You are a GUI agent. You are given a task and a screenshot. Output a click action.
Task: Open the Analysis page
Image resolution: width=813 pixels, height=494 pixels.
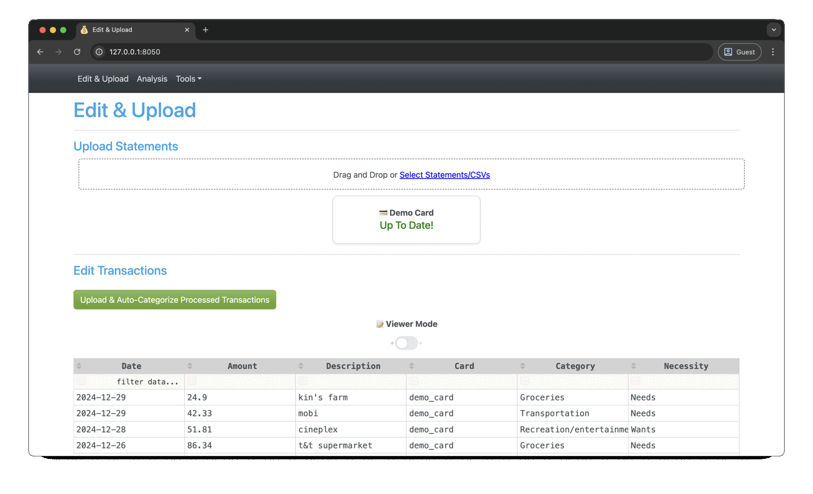click(x=152, y=79)
